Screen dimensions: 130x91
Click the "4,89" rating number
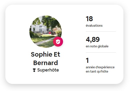pos(93,40)
